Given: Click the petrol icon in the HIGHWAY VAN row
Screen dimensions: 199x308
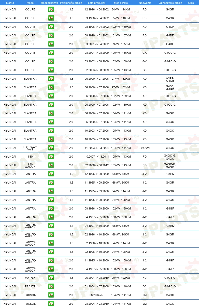Looking at the screenshot, I should pos(51,148).
